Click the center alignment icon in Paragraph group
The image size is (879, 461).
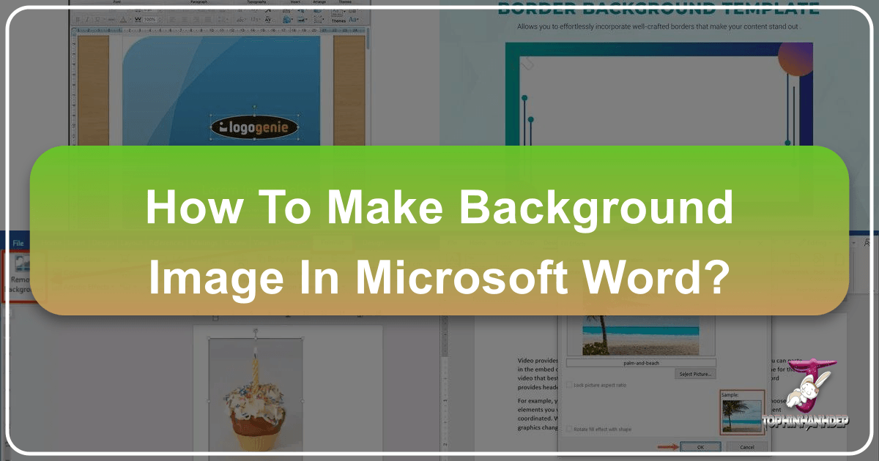(x=185, y=19)
